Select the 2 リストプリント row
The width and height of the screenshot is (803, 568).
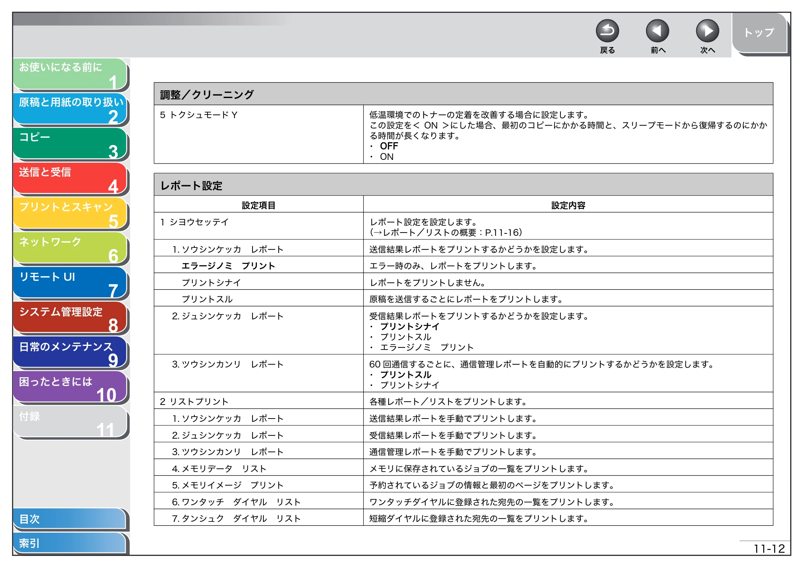click(463, 401)
